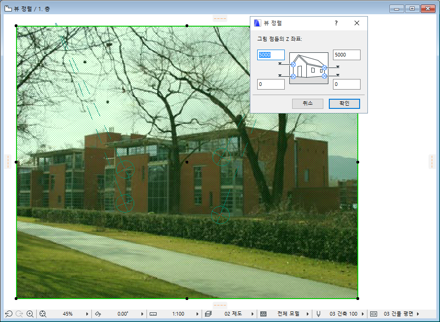
Task: Click the icon beside 03 건물 평면
Action: [373, 314]
